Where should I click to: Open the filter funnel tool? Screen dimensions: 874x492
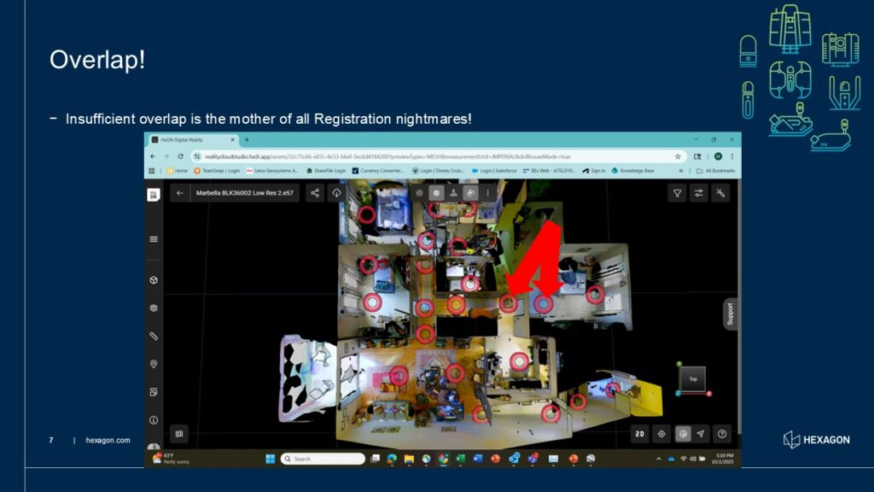tap(678, 193)
